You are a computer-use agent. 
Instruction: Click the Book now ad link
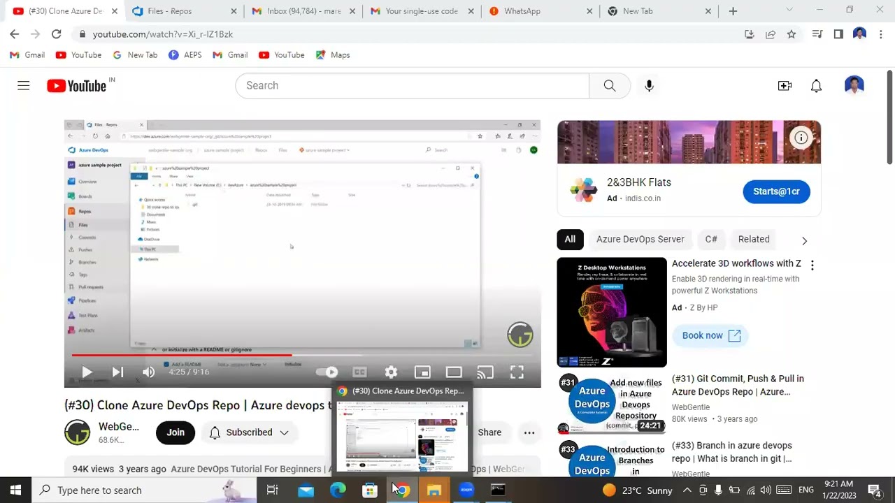click(710, 335)
